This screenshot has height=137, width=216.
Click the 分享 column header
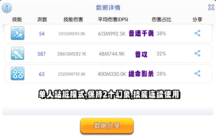tap(197, 20)
